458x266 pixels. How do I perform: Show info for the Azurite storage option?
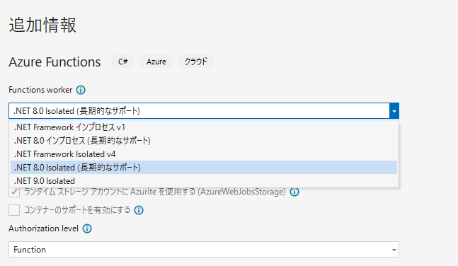[x=294, y=192]
